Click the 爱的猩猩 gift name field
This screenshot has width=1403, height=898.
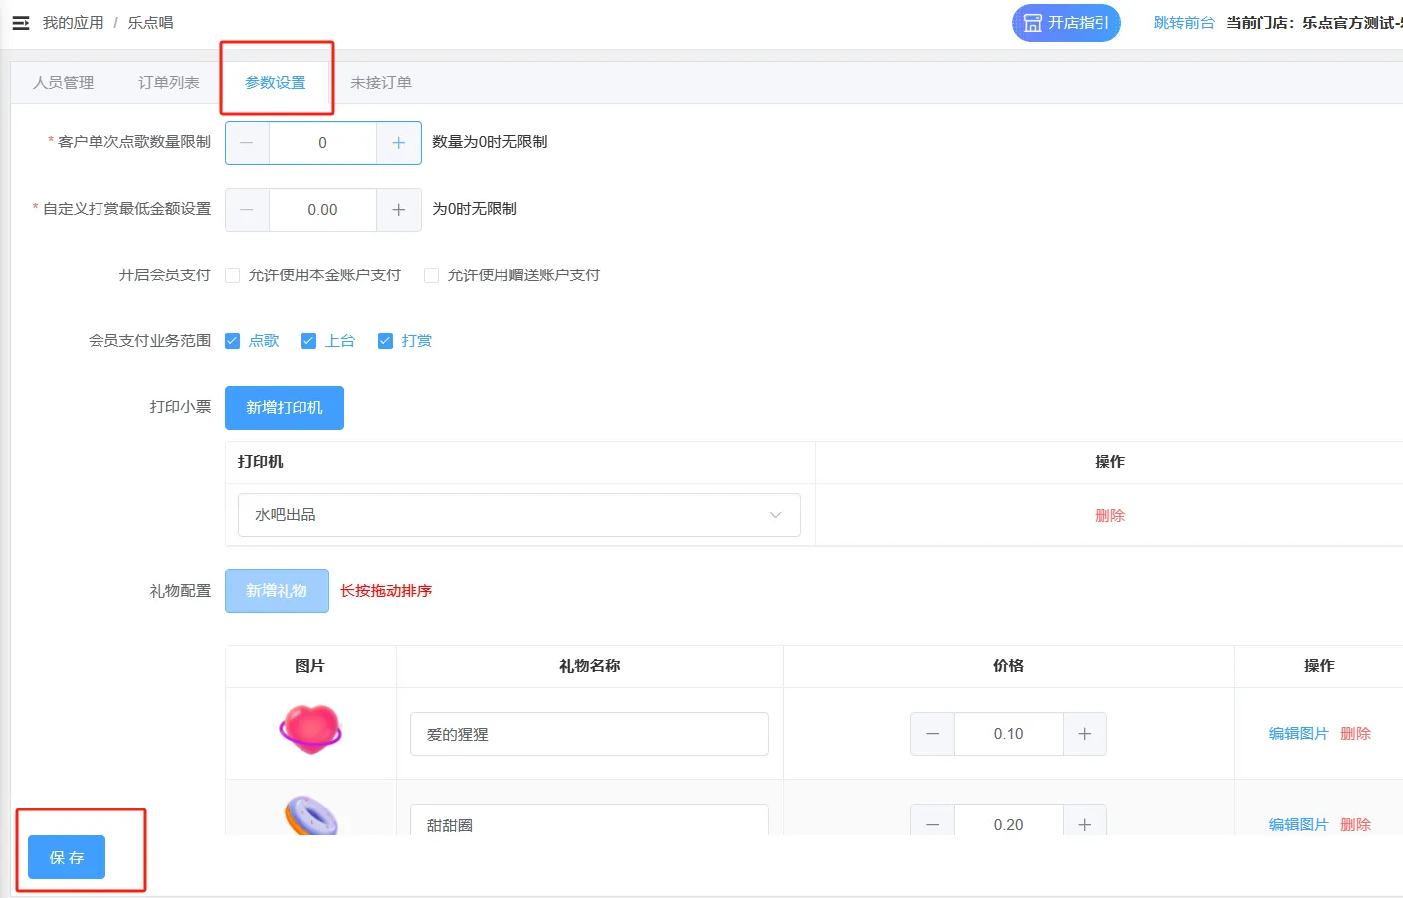coord(589,734)
